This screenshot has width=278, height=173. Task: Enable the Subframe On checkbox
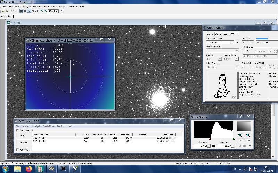point(245,51)
